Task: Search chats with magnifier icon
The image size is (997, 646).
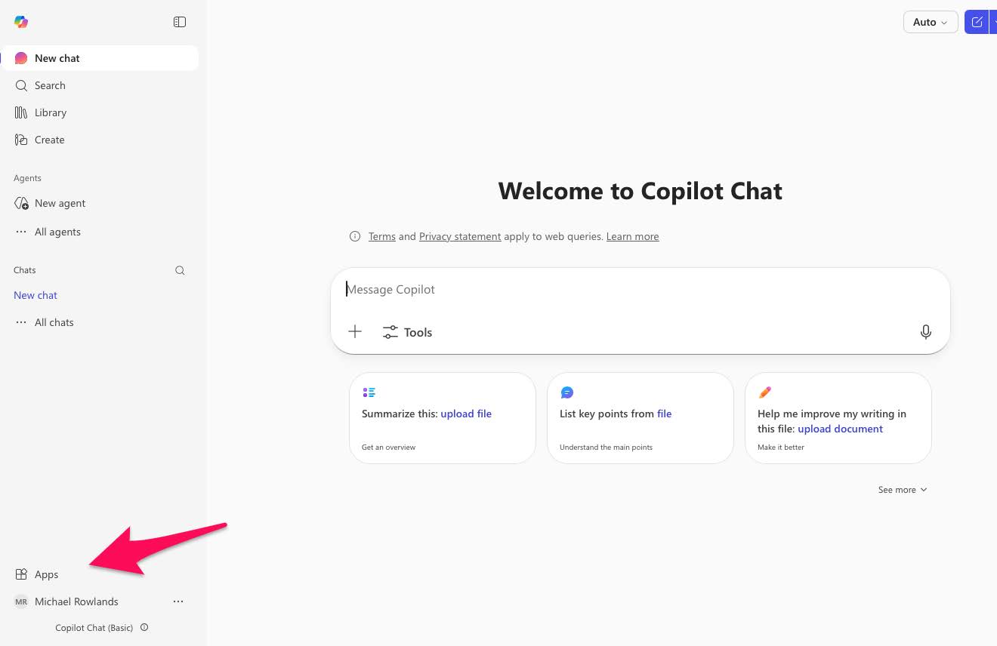Action: click(180, 270)
